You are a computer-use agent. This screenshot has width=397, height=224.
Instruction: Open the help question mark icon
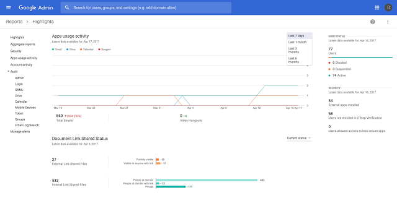pos(372,22)
